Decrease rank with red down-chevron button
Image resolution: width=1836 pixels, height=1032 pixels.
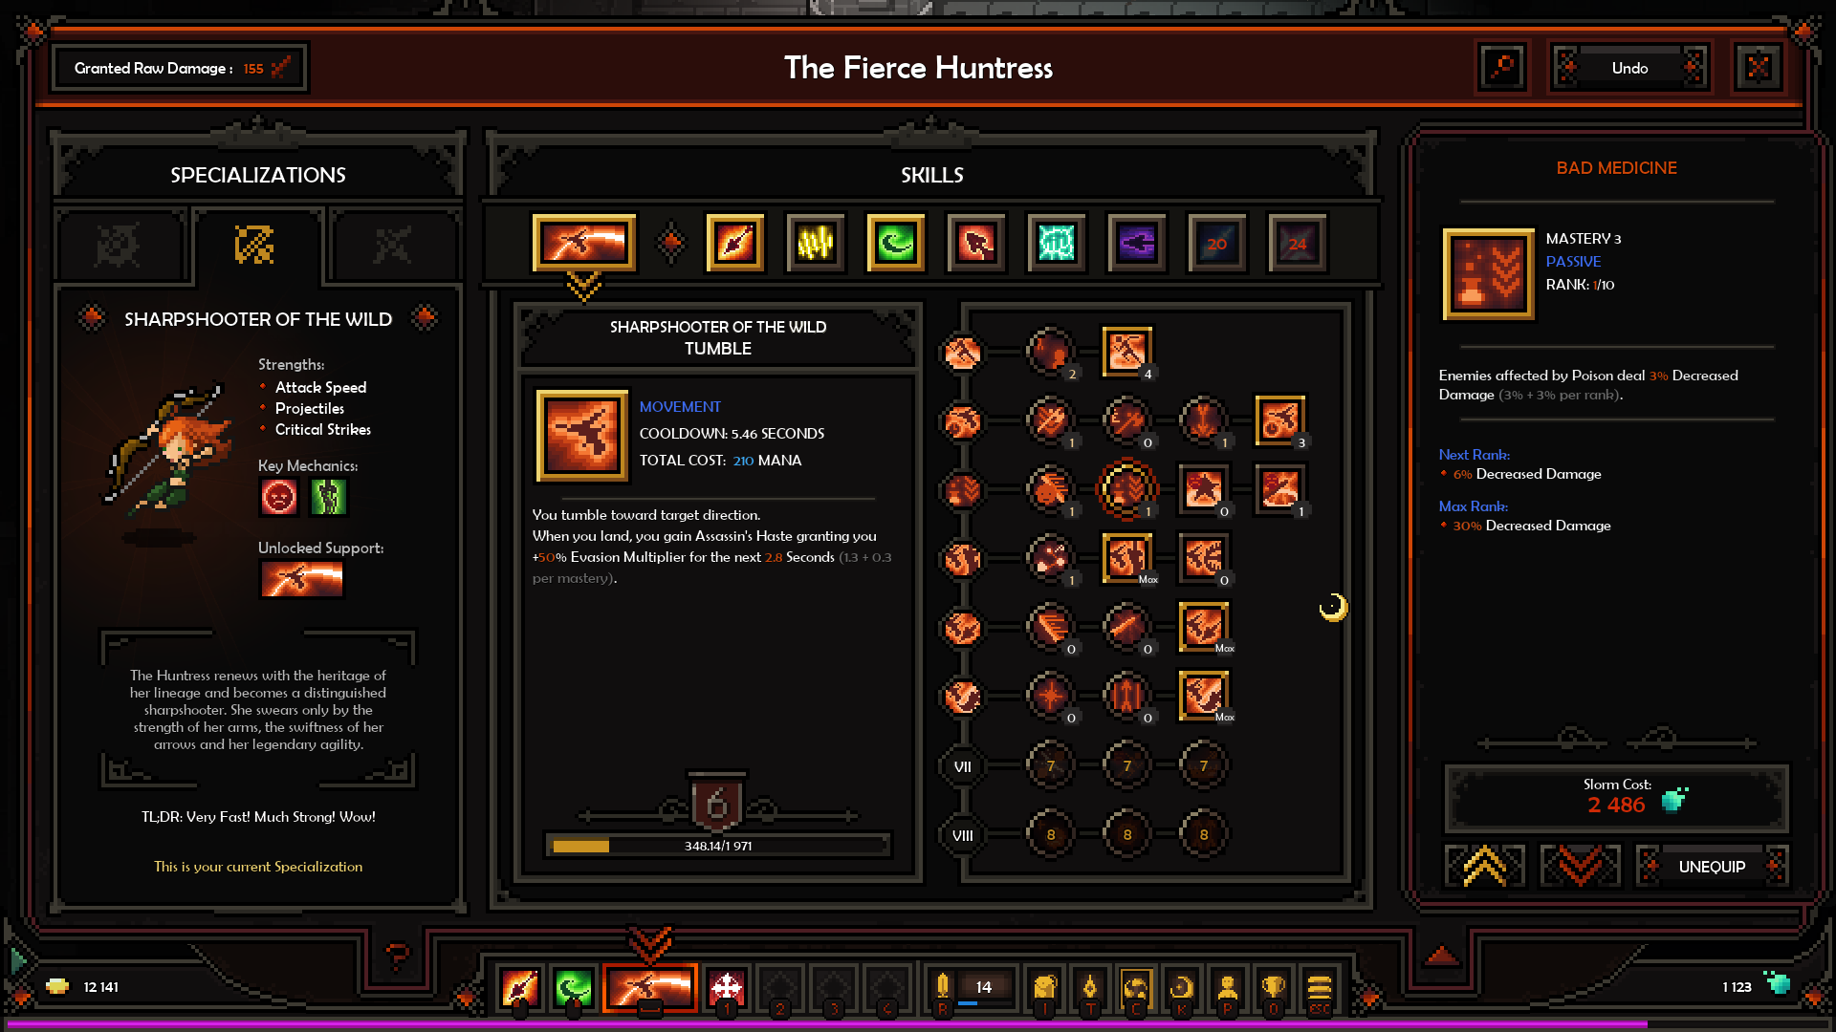click(1581, 867)
